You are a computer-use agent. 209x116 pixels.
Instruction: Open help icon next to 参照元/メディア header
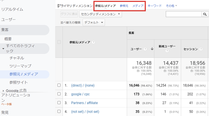93,42
